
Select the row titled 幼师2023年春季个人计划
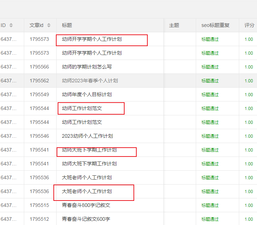[x=90, y=81]
